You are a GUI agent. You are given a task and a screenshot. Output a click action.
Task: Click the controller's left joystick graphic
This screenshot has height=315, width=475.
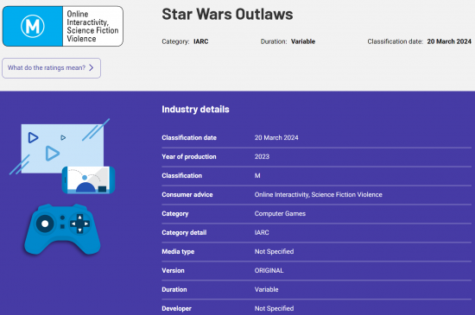pyautogui.click(x=45, y=224)
